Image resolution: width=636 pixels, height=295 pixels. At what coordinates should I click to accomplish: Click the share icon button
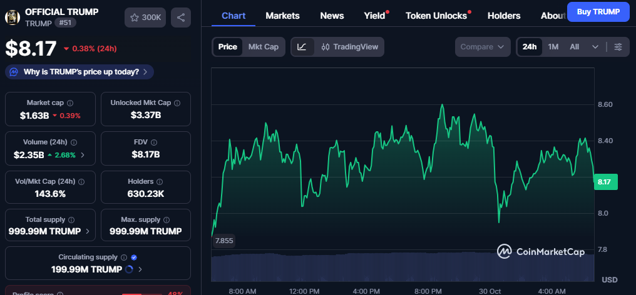(x=181, y=17)
